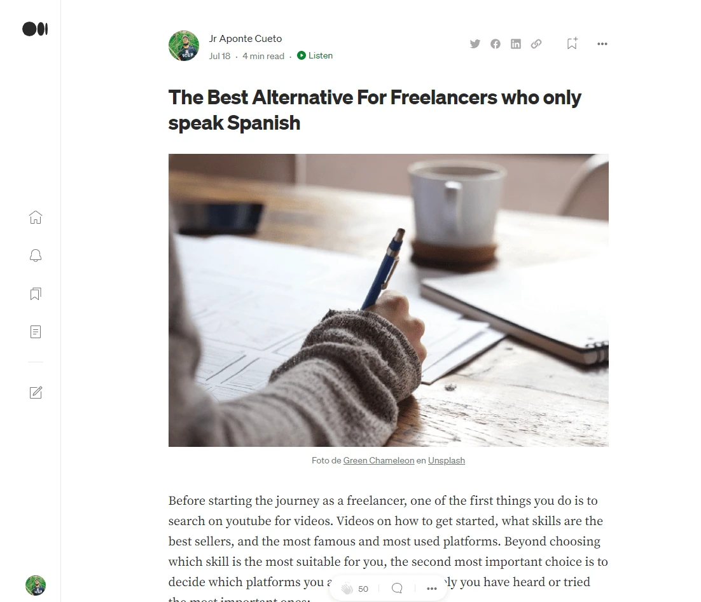Open profile avatar menu in sidebar
The image size is (701, 602).
point(36,585)
